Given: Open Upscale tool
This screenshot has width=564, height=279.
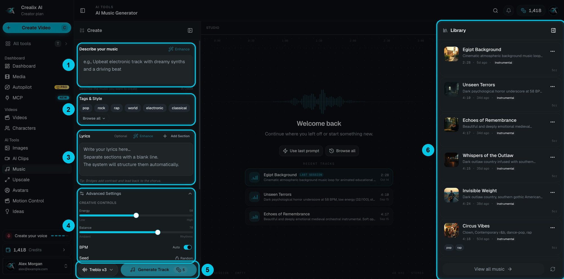Looking at the screenshot, I should click(x=37, y=180).
